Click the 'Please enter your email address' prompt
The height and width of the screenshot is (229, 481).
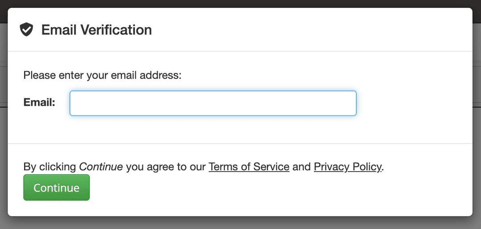102,75
